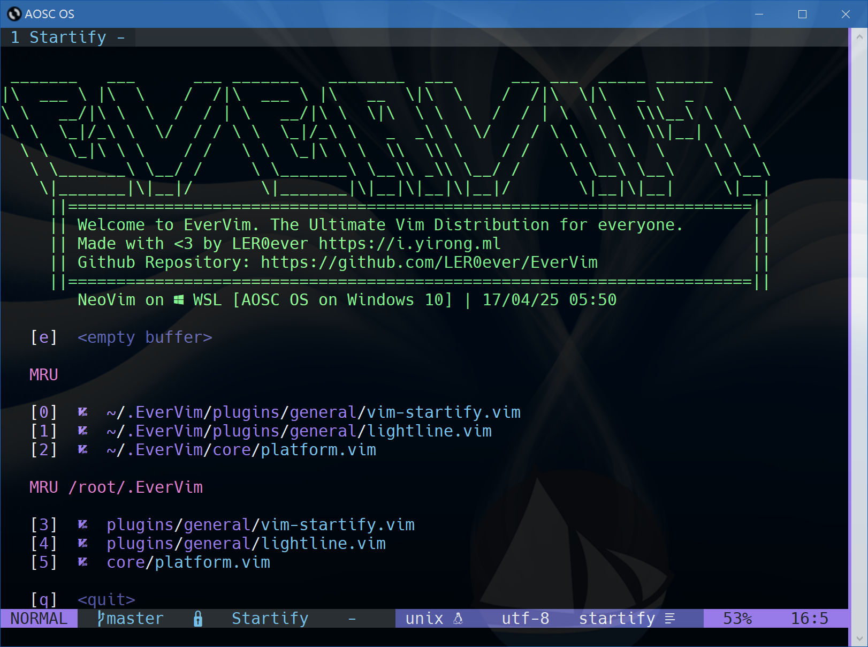Click the vim file icon in row [2]
This screenshot has width=868, height=647.
83,449
